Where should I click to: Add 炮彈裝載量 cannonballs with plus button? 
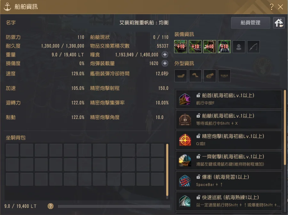(x=165, y=63)
